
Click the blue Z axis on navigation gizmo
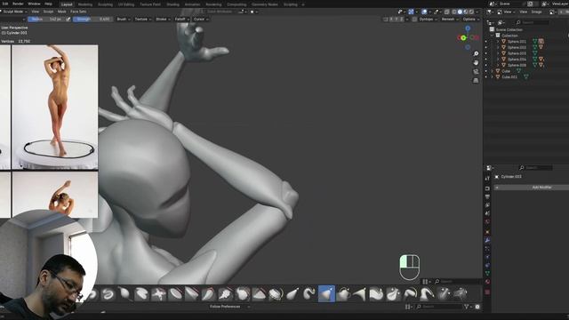pos(468,28)
